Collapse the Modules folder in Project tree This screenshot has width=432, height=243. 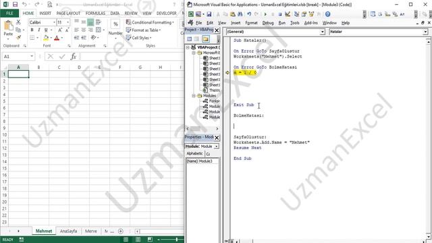(x=194, y=96)
